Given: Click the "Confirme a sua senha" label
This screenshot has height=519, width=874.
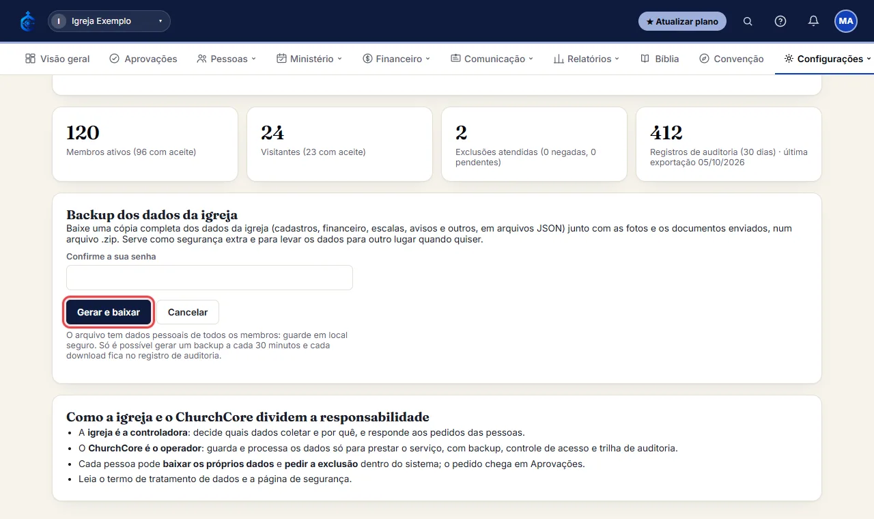Looking at the screenshot, I should pyautogui.click(x=111, y=257).
